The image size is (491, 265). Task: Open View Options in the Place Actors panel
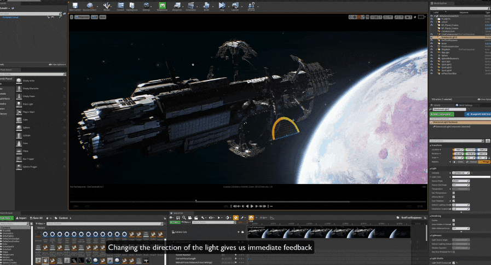pos(58,65)
